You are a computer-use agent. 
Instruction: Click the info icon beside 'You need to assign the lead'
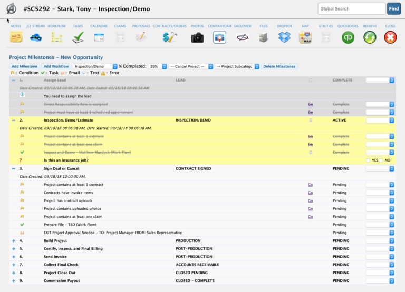22,94
